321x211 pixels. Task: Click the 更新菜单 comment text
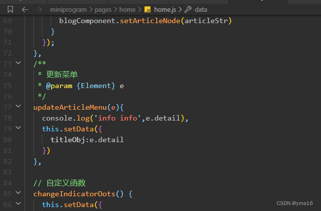[62, 74]
